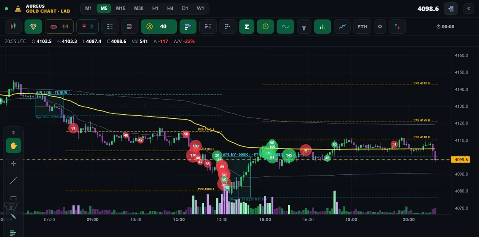Click the purple dot cluster icon
Screen dimensions: 479x237
[228, 26]
